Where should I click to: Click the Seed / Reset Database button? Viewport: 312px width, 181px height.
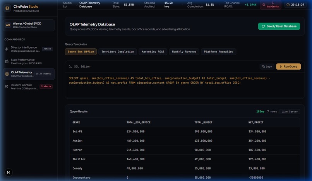click(x=279, y=26)
